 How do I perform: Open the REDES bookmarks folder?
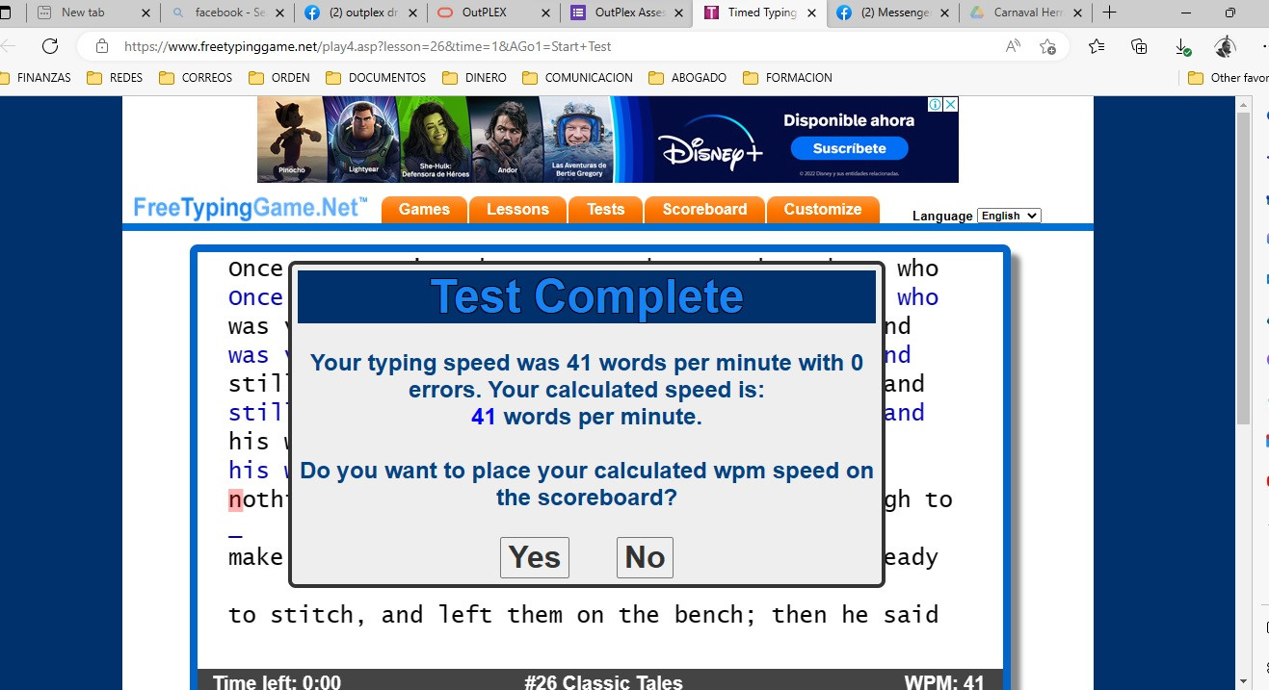tap(115, 78)
